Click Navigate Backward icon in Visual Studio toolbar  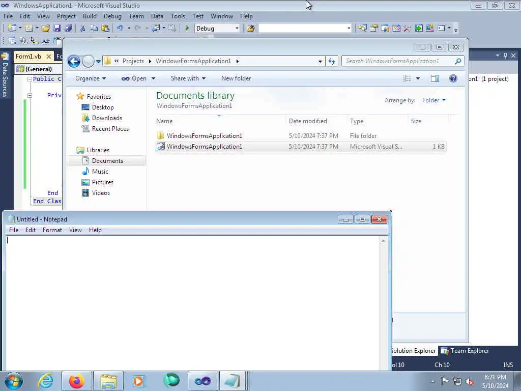[156, 29]
